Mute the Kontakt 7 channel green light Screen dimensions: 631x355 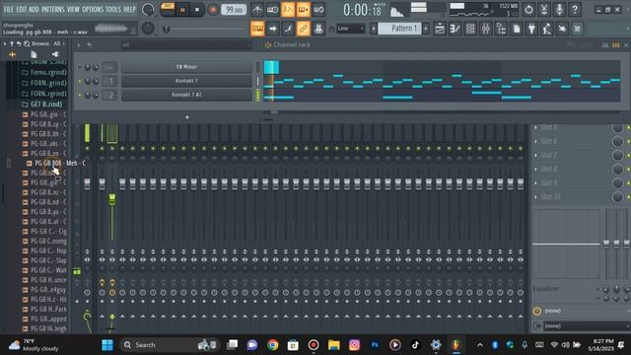pos(80,81)
